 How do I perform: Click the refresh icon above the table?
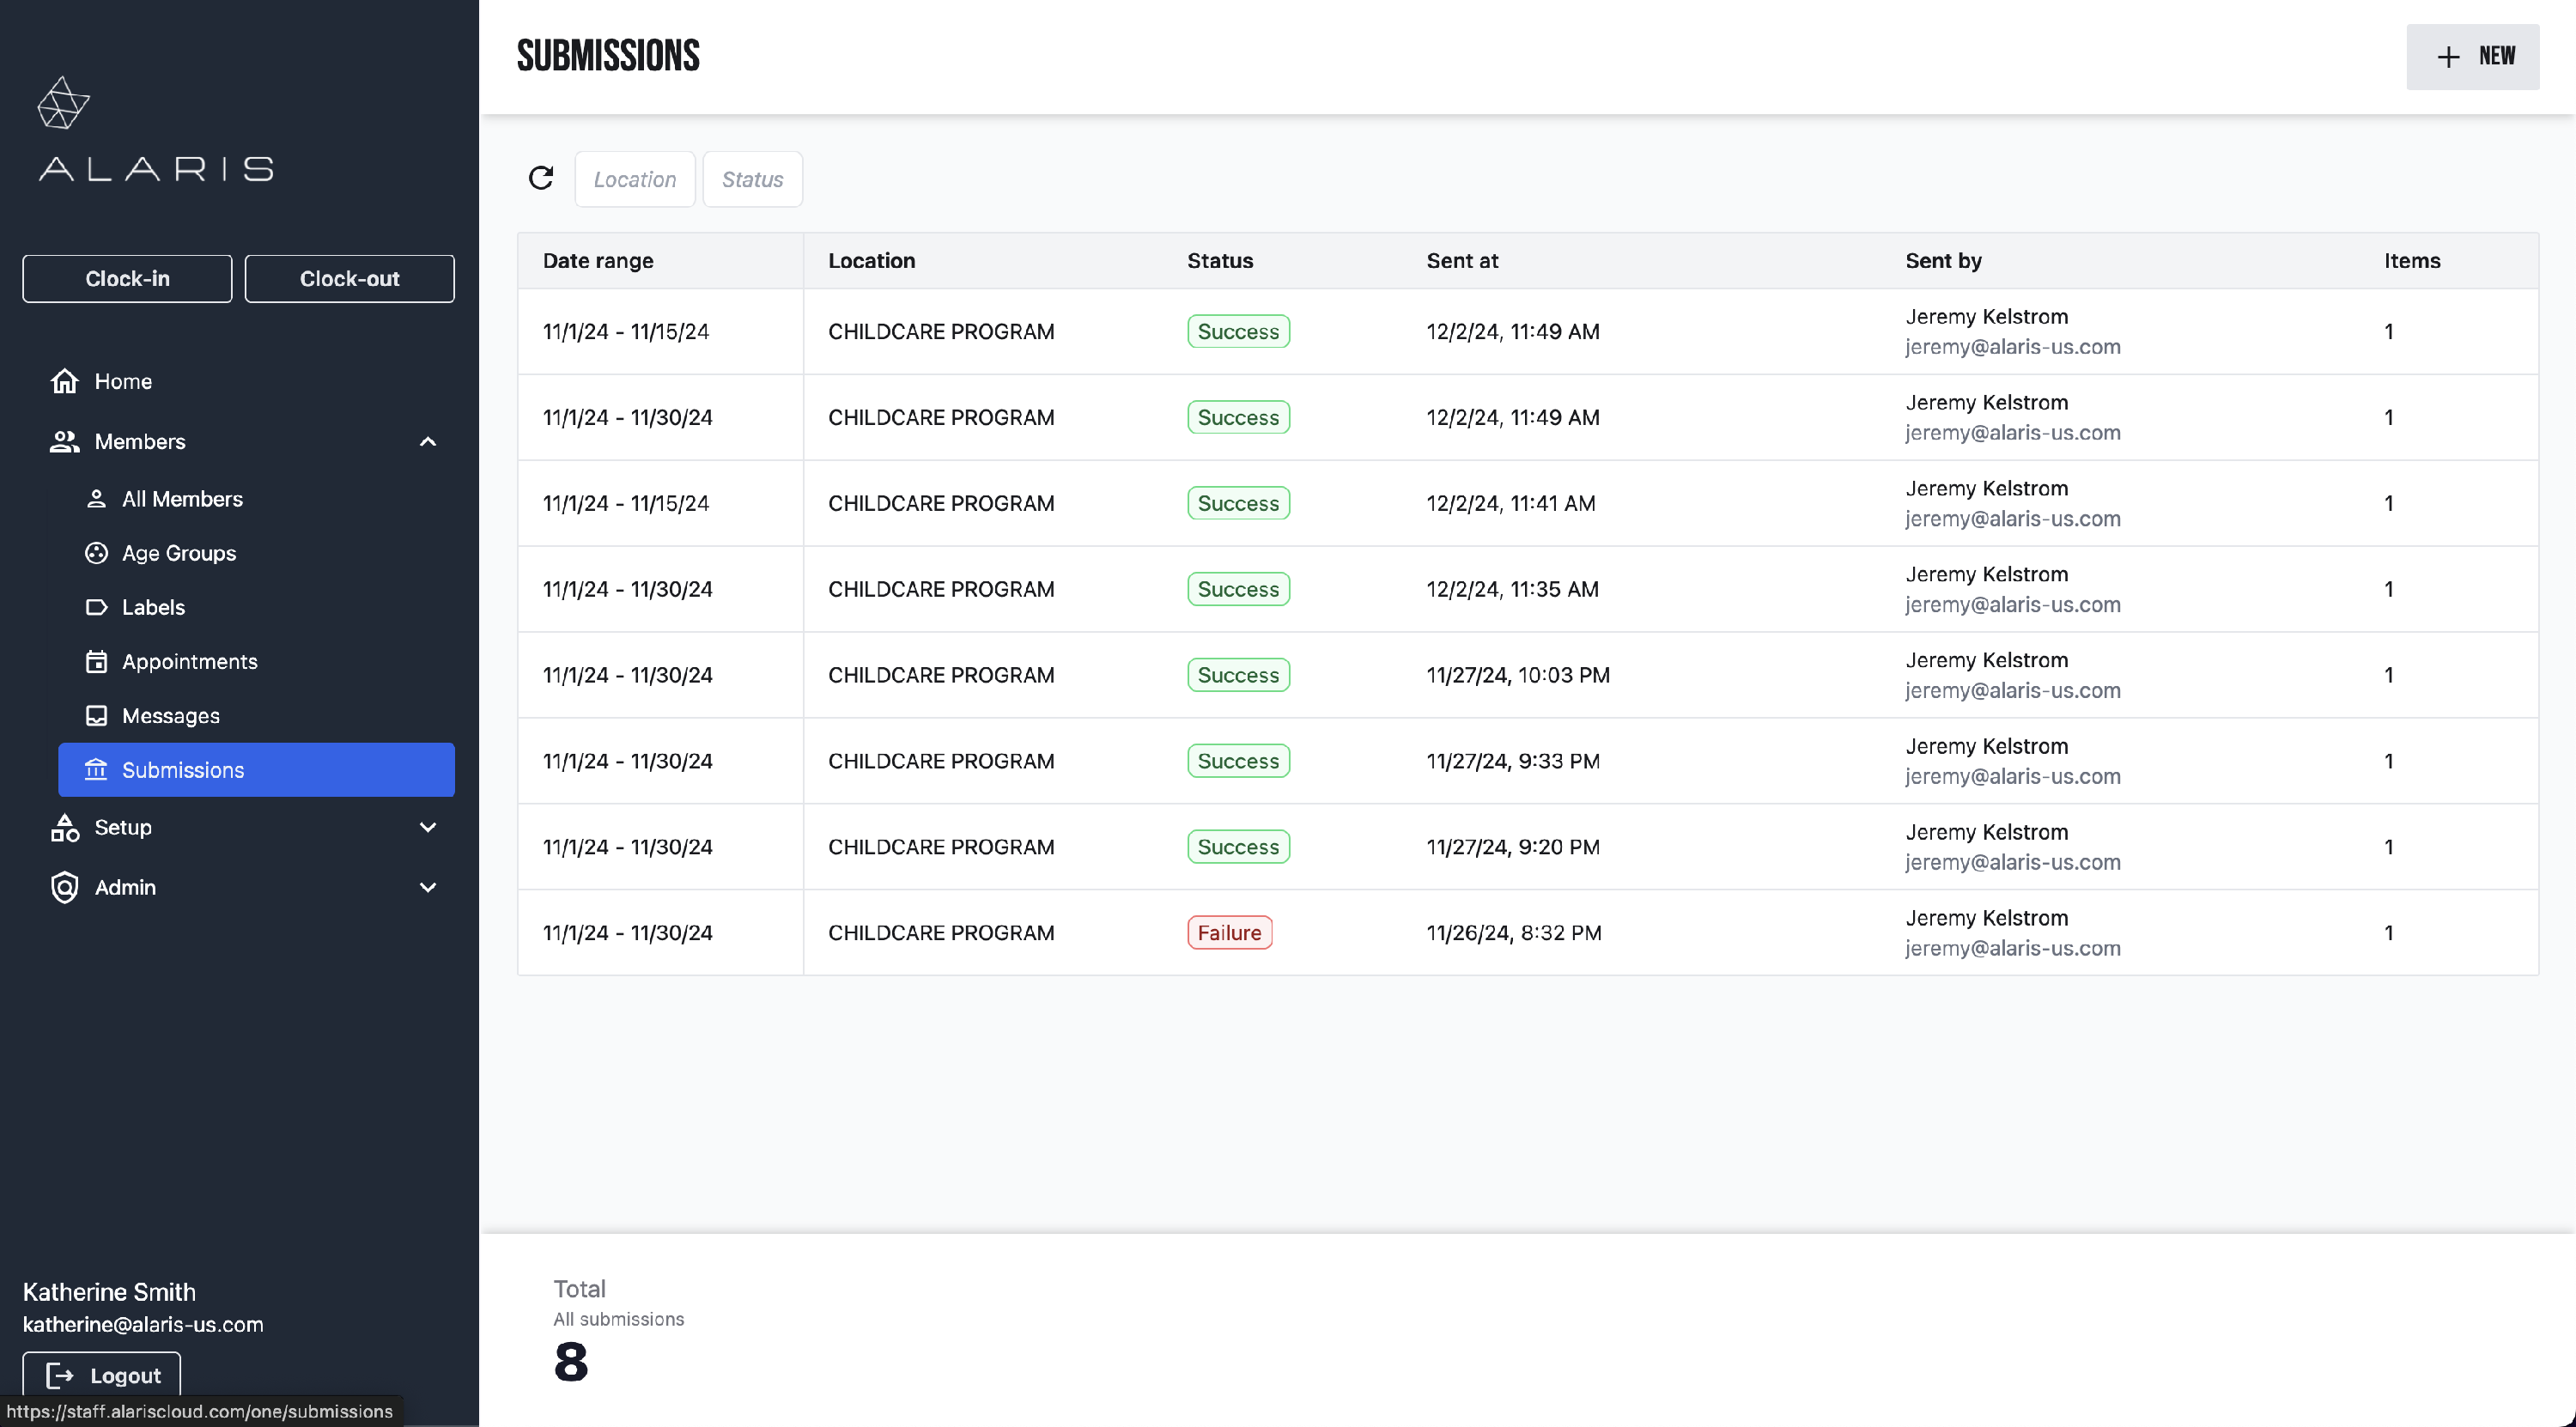click(541, 178)
